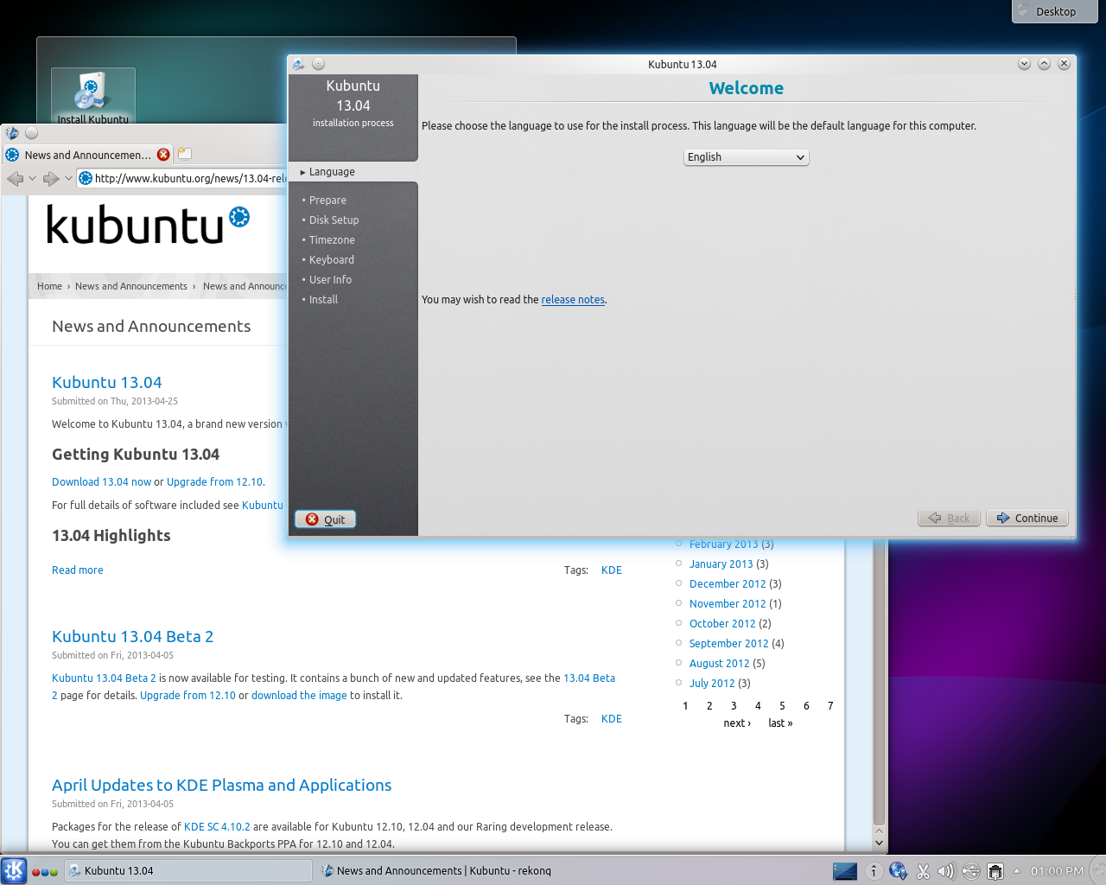Viewport: 1106px width, 885px height.
Task: Open the show desktop tray widget
Action: (x=844, y=871)
